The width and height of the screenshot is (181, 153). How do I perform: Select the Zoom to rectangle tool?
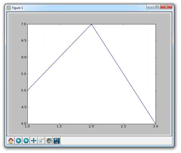pyautogui.click(x=41, y=141)
